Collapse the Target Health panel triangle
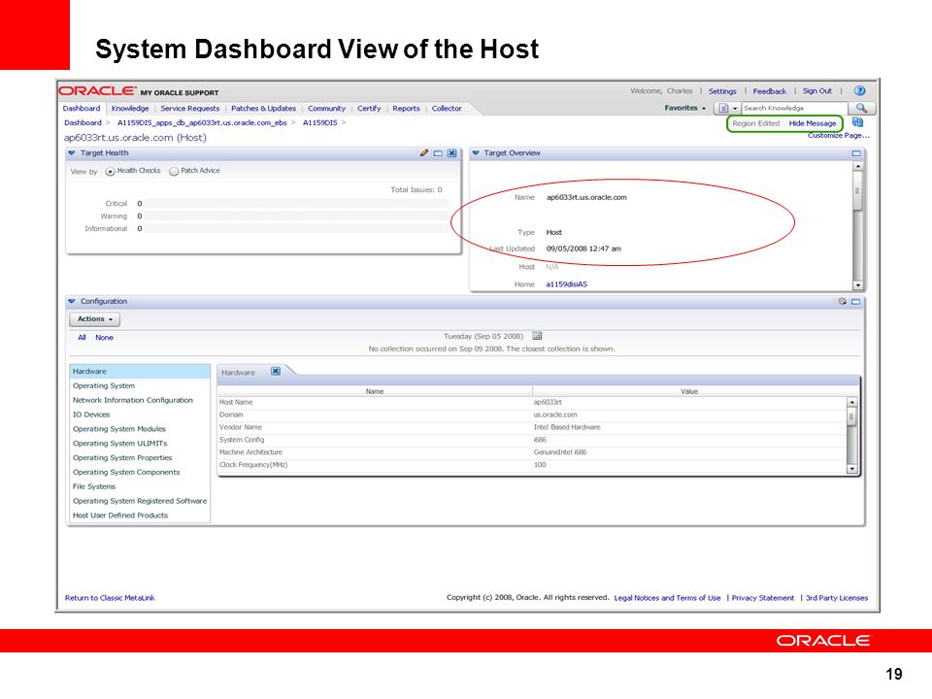The height and width of the screenshot is (699, 932). (x=71, y=152)
